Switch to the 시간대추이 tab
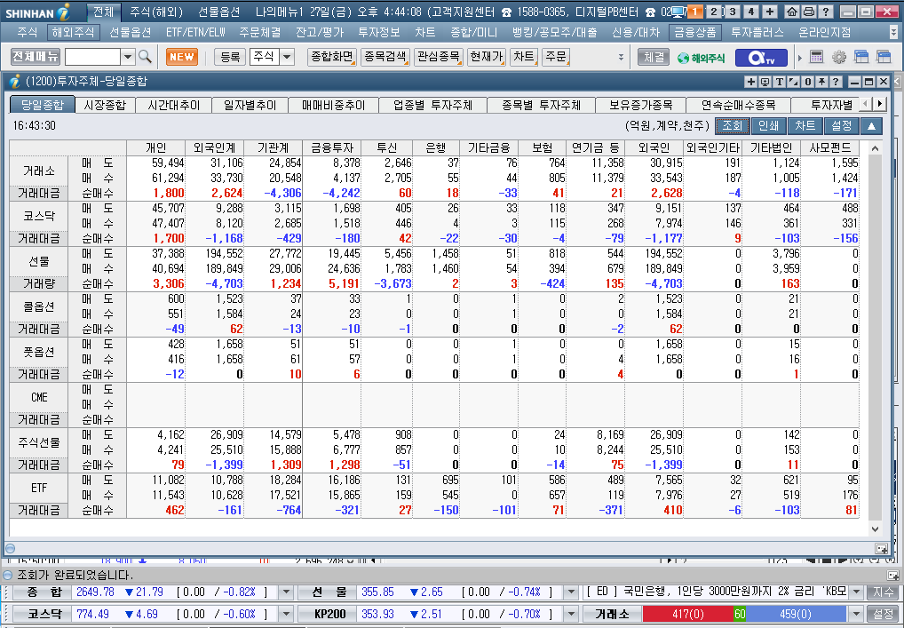This screenshot has width=904, height=628. (173, 105)
